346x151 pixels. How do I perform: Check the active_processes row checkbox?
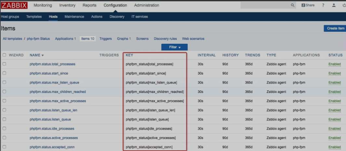coord(4,138)
